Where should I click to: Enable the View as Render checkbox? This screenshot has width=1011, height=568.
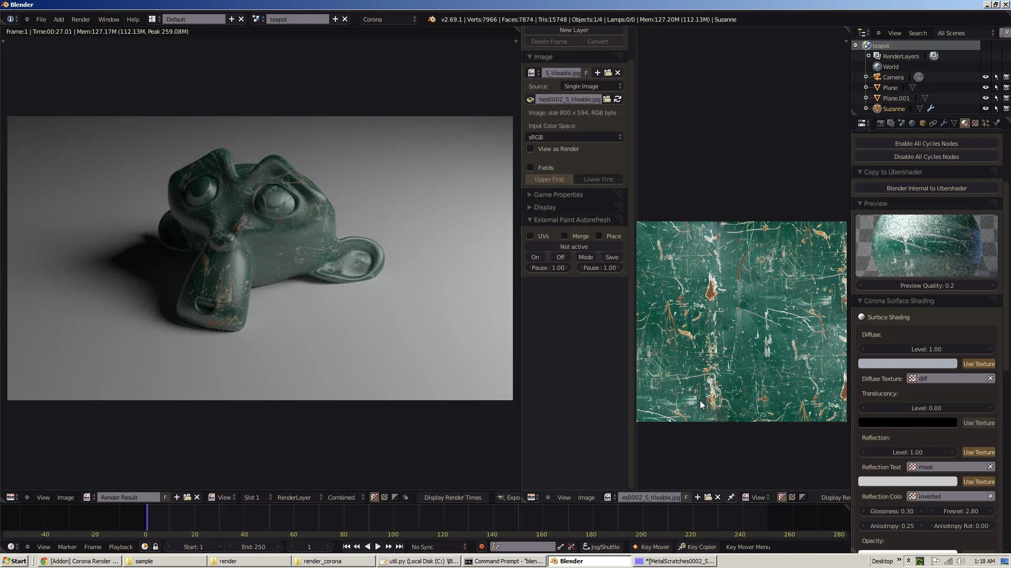point(531,149)
